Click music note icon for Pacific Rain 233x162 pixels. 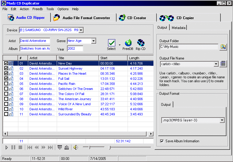click(11, 84)
